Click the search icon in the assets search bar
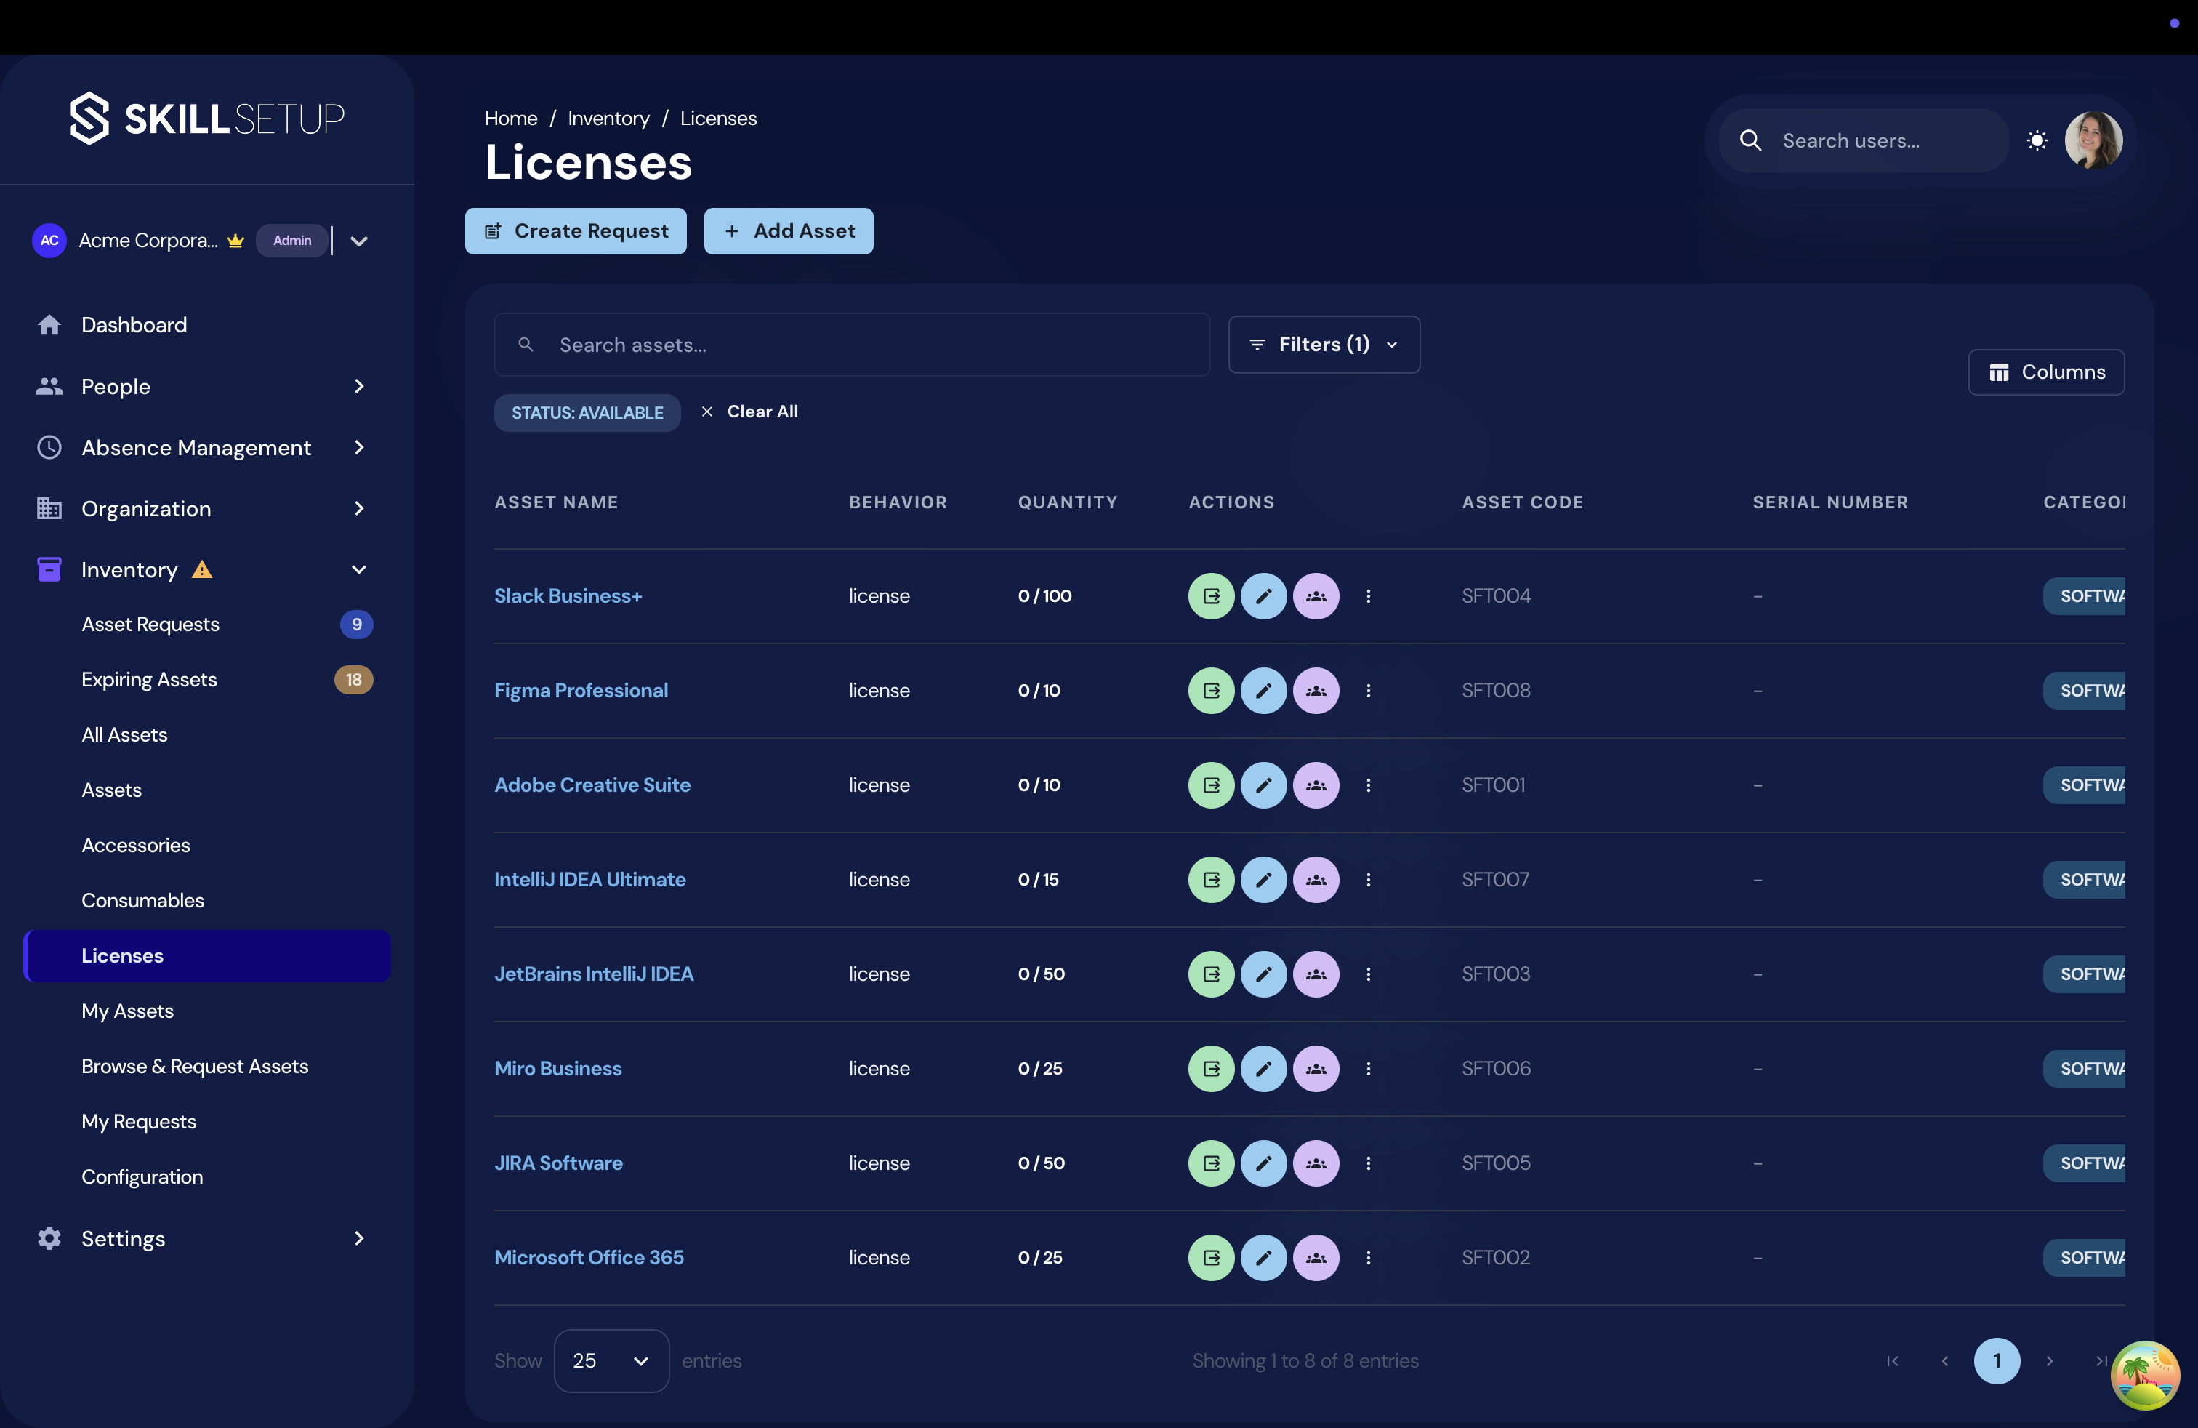This screenshot has height=1428, width=2198. click(526, 344)
